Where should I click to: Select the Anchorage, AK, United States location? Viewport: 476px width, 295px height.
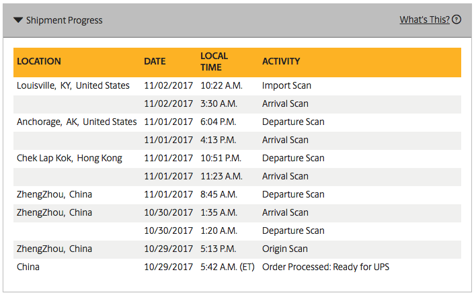coord(77,122)
